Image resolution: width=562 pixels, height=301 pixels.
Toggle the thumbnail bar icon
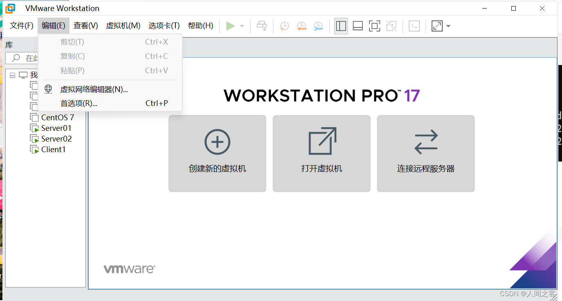358,26
